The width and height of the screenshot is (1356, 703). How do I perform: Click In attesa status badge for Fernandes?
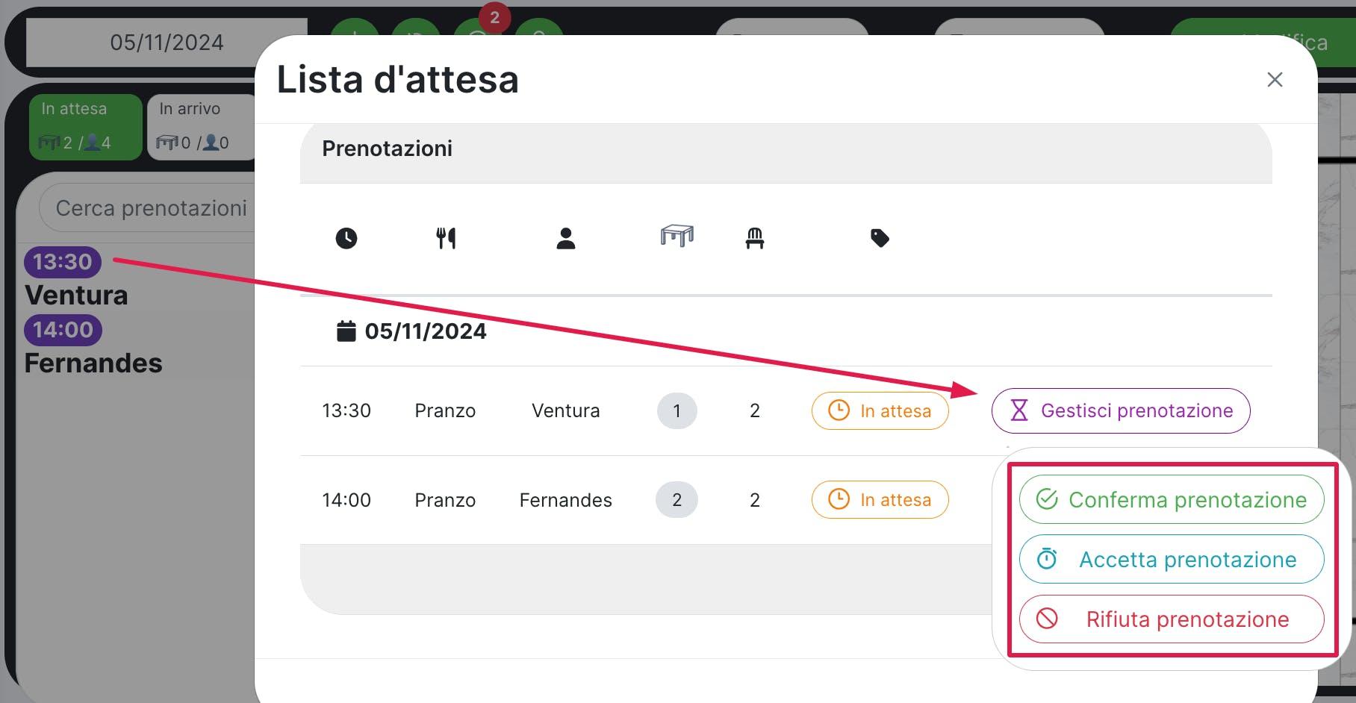pos(880,499)
